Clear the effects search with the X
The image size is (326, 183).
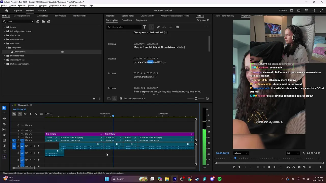point(32,21)
